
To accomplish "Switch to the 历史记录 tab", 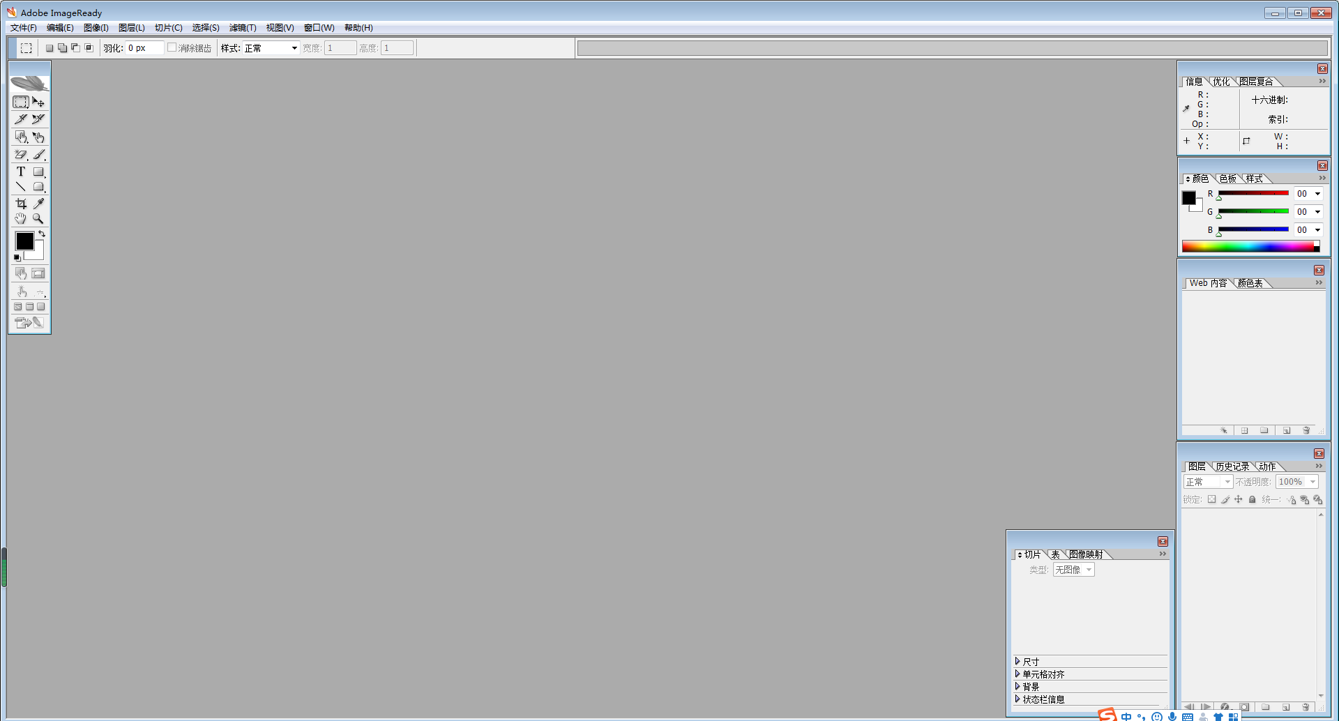I will (x=1232, y=466).
